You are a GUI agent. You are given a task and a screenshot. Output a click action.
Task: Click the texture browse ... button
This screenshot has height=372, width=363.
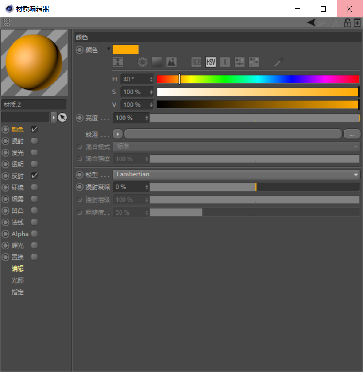(x=352, y=134)
